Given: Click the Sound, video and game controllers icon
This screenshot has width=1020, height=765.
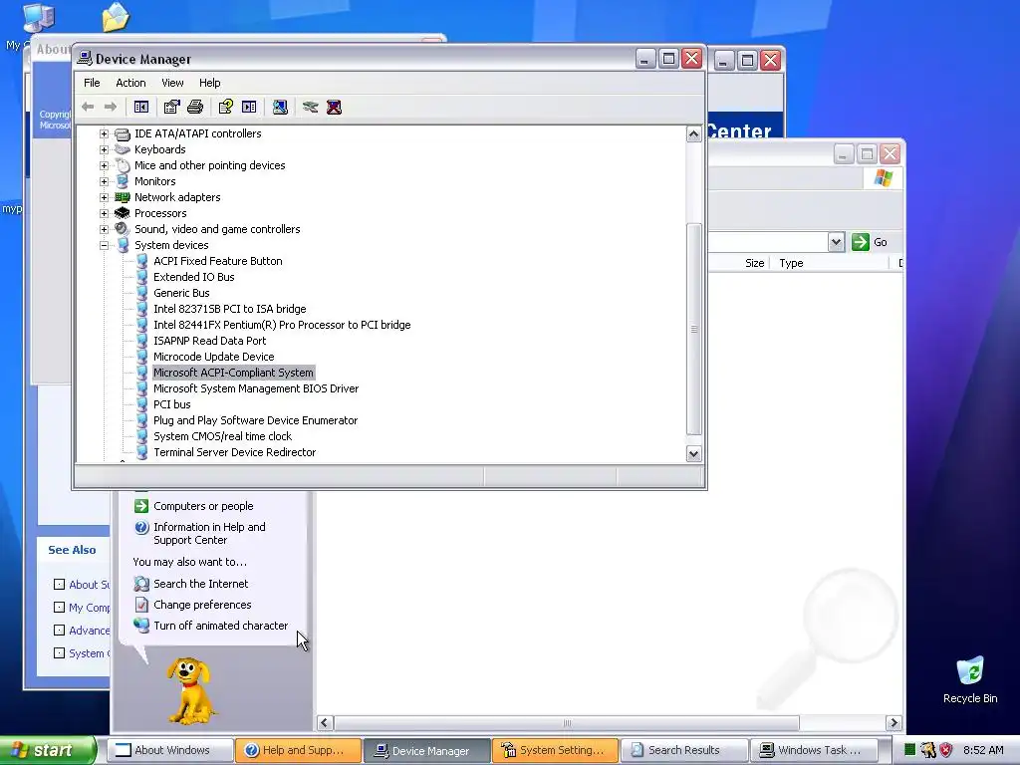Looking at the screenshot, I should pyautogui.click(x=123, y=229).
